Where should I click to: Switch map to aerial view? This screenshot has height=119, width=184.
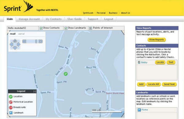click(21, 34)
